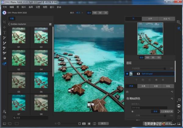Click the Share icon on right sidebar
The image size is (183, 128).
click(x=179, y=112)
